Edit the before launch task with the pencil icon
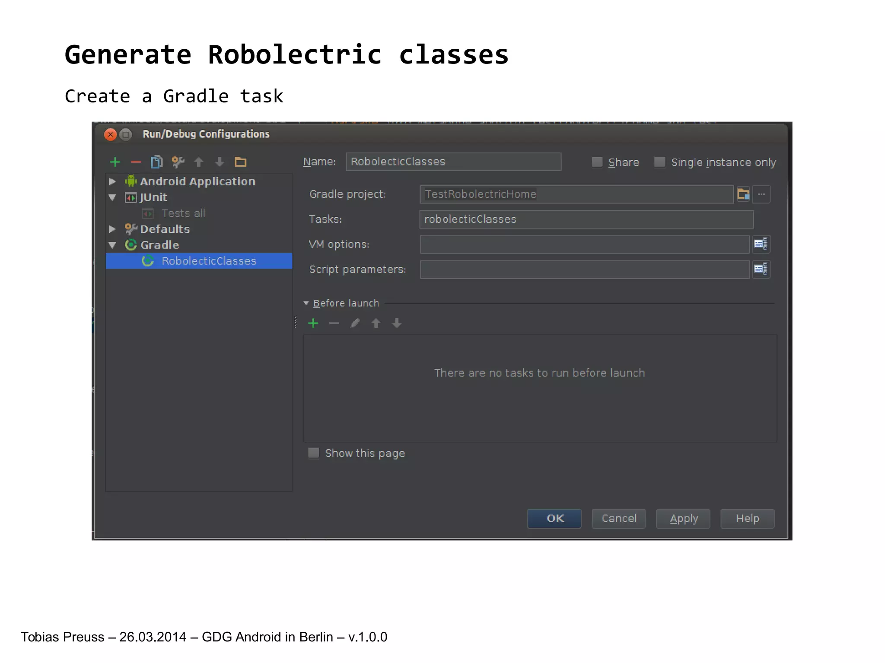 coord(355,323)
